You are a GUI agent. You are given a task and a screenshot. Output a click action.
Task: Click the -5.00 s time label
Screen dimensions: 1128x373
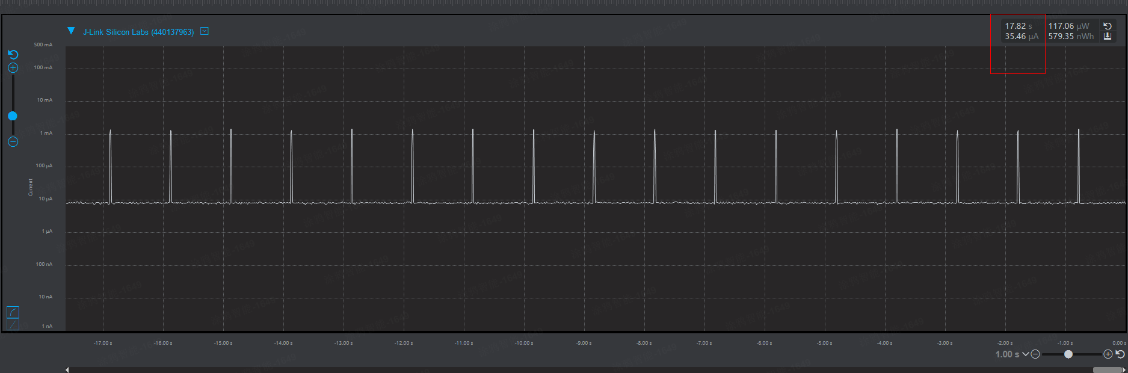point(825,343)
